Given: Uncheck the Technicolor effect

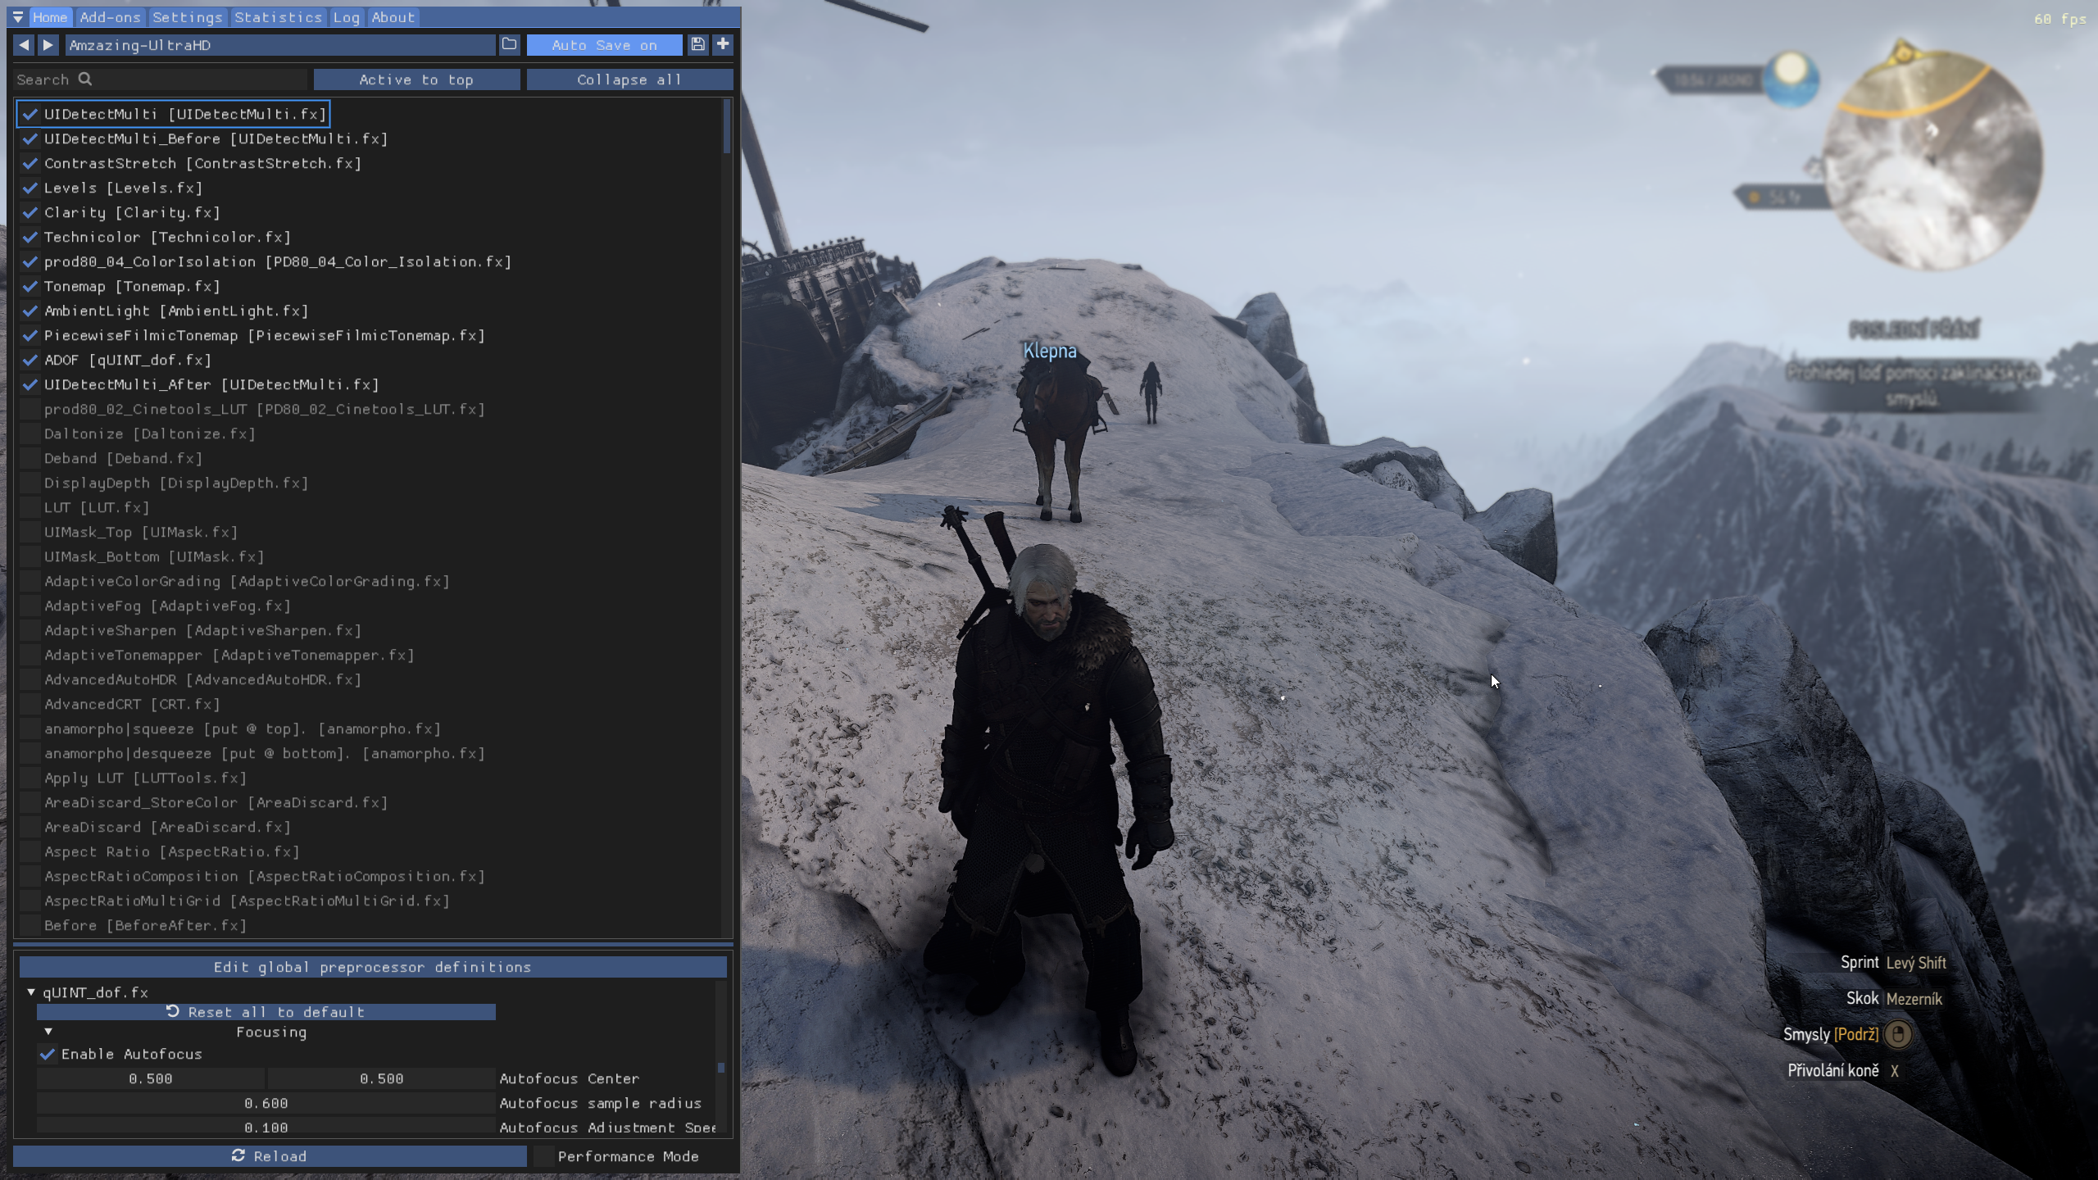Looking at the screenshot, I should [x=30, y=237].
